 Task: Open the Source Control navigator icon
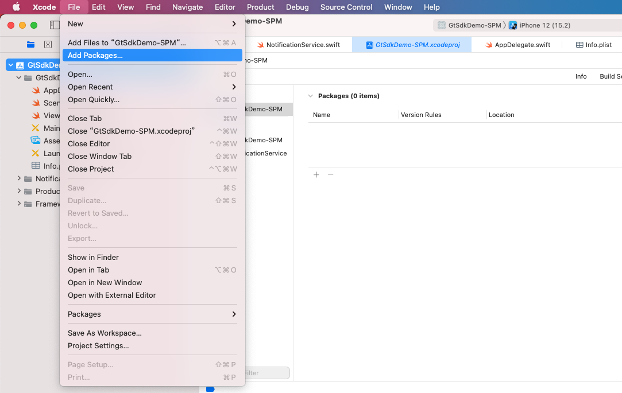pyautogui.click(x=48, y=44)
